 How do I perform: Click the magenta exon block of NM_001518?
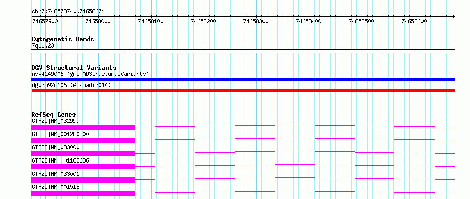point(83,193)
